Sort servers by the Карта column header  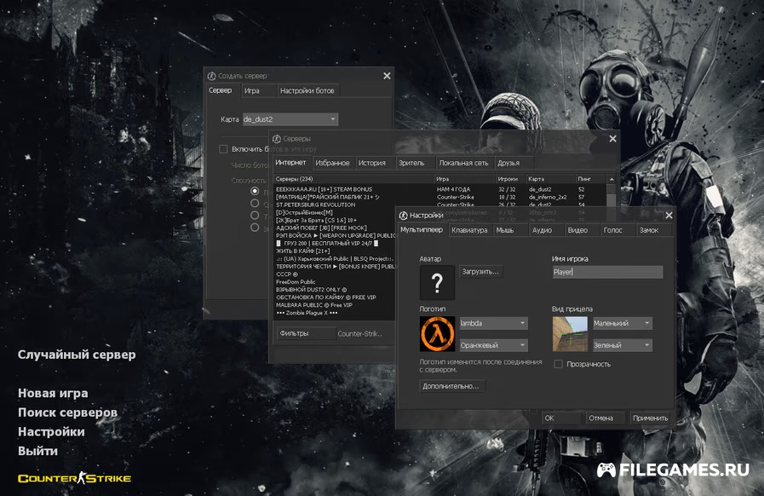coord(550,179)
